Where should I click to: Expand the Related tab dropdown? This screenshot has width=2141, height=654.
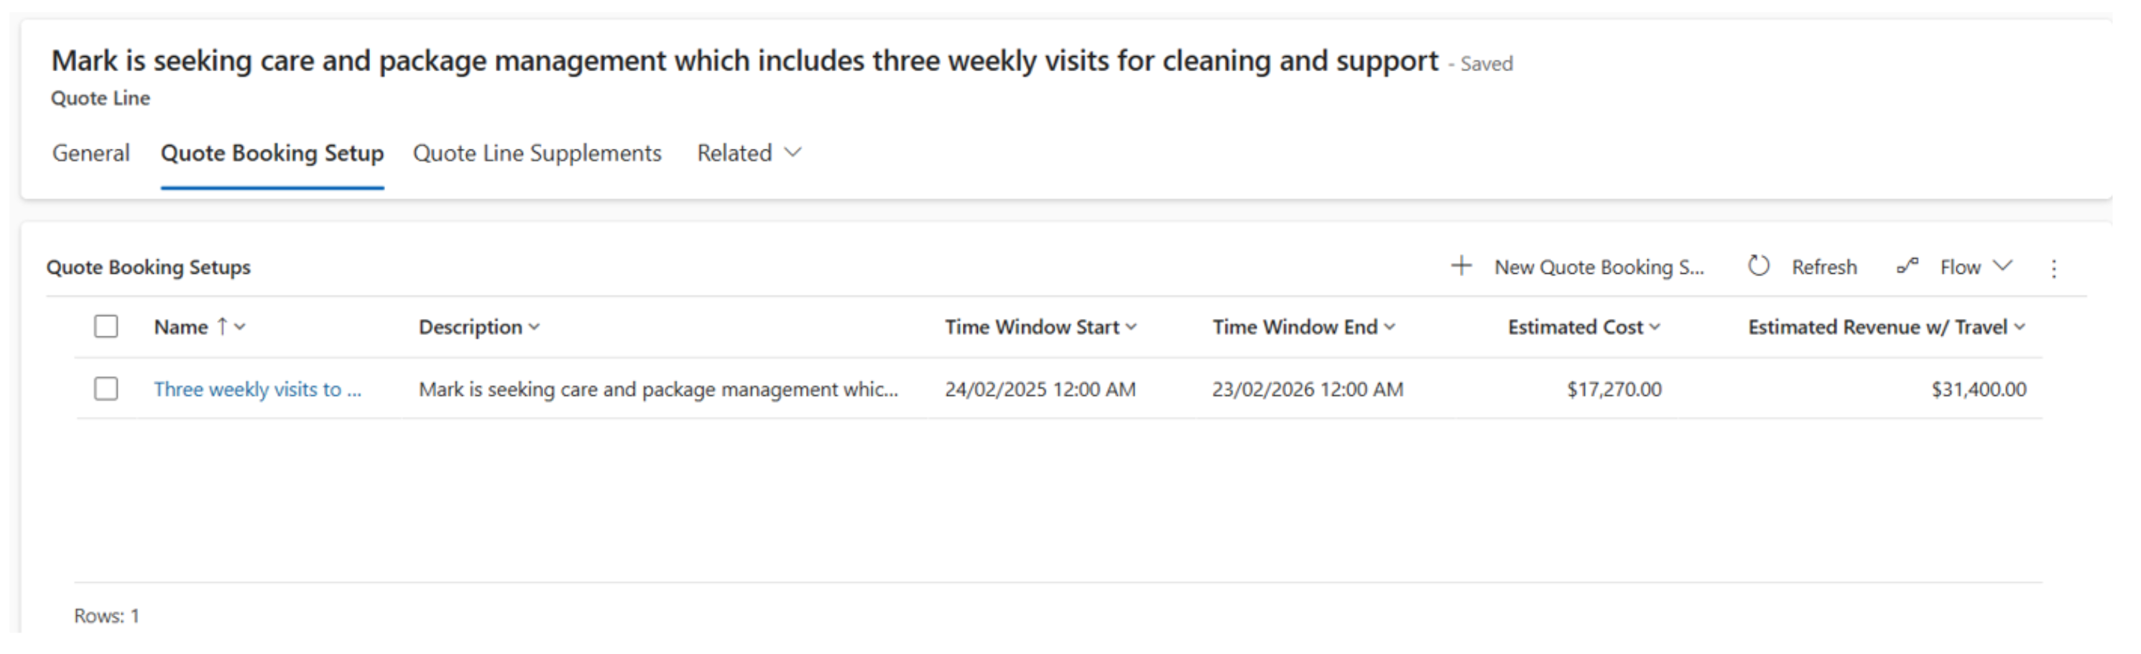793,153
